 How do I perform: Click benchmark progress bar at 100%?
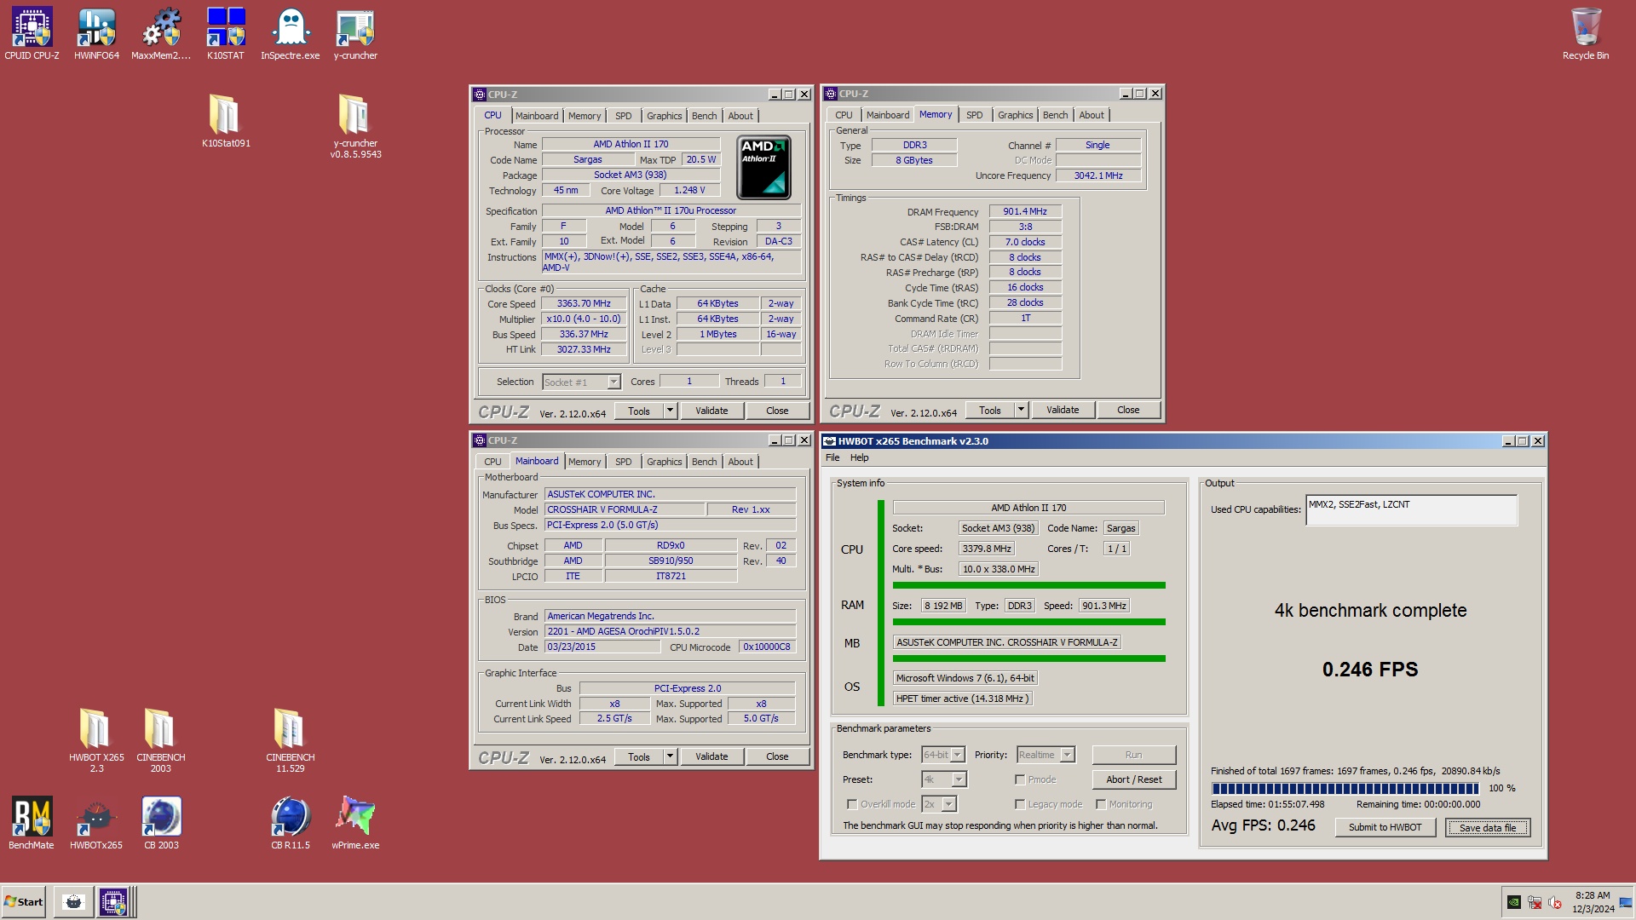(x=1345, y=789)
